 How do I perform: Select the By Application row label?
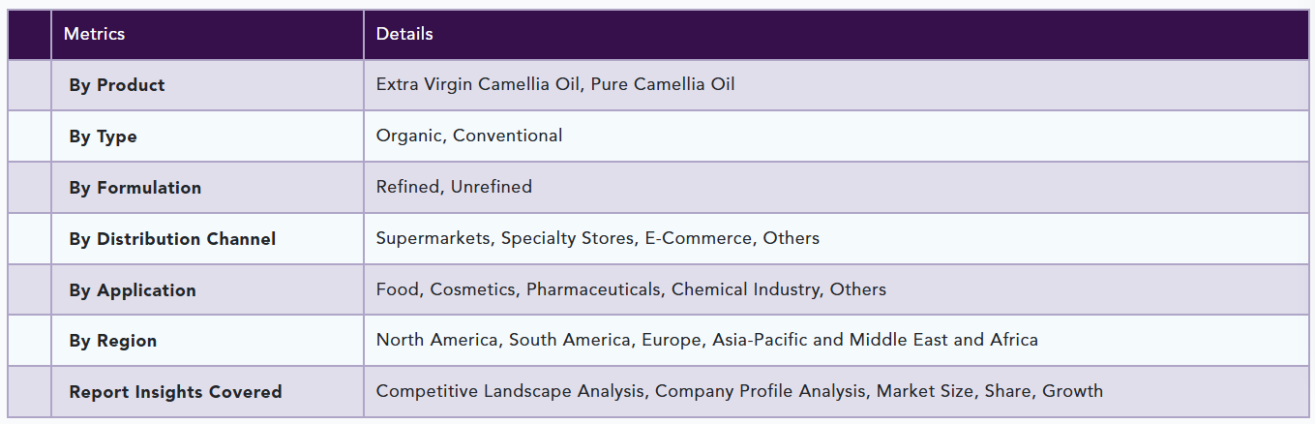pos(133,290)
